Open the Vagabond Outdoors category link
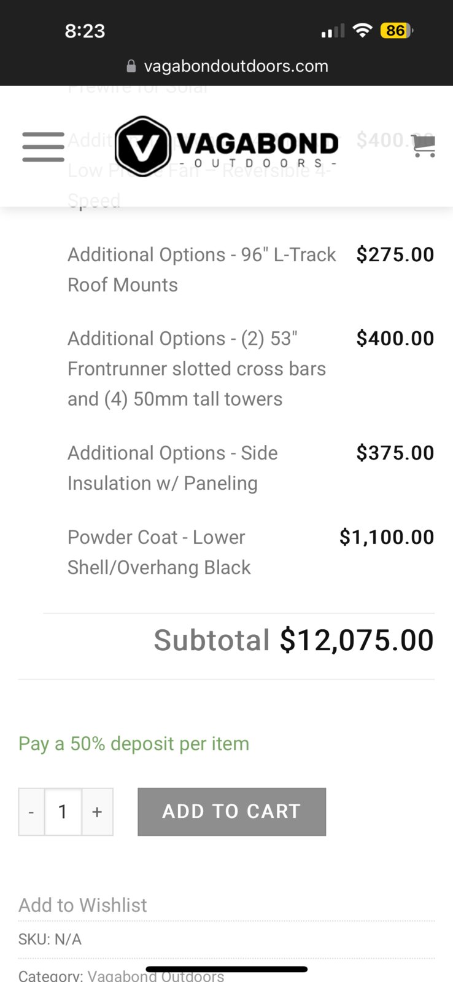 [156, 975]
